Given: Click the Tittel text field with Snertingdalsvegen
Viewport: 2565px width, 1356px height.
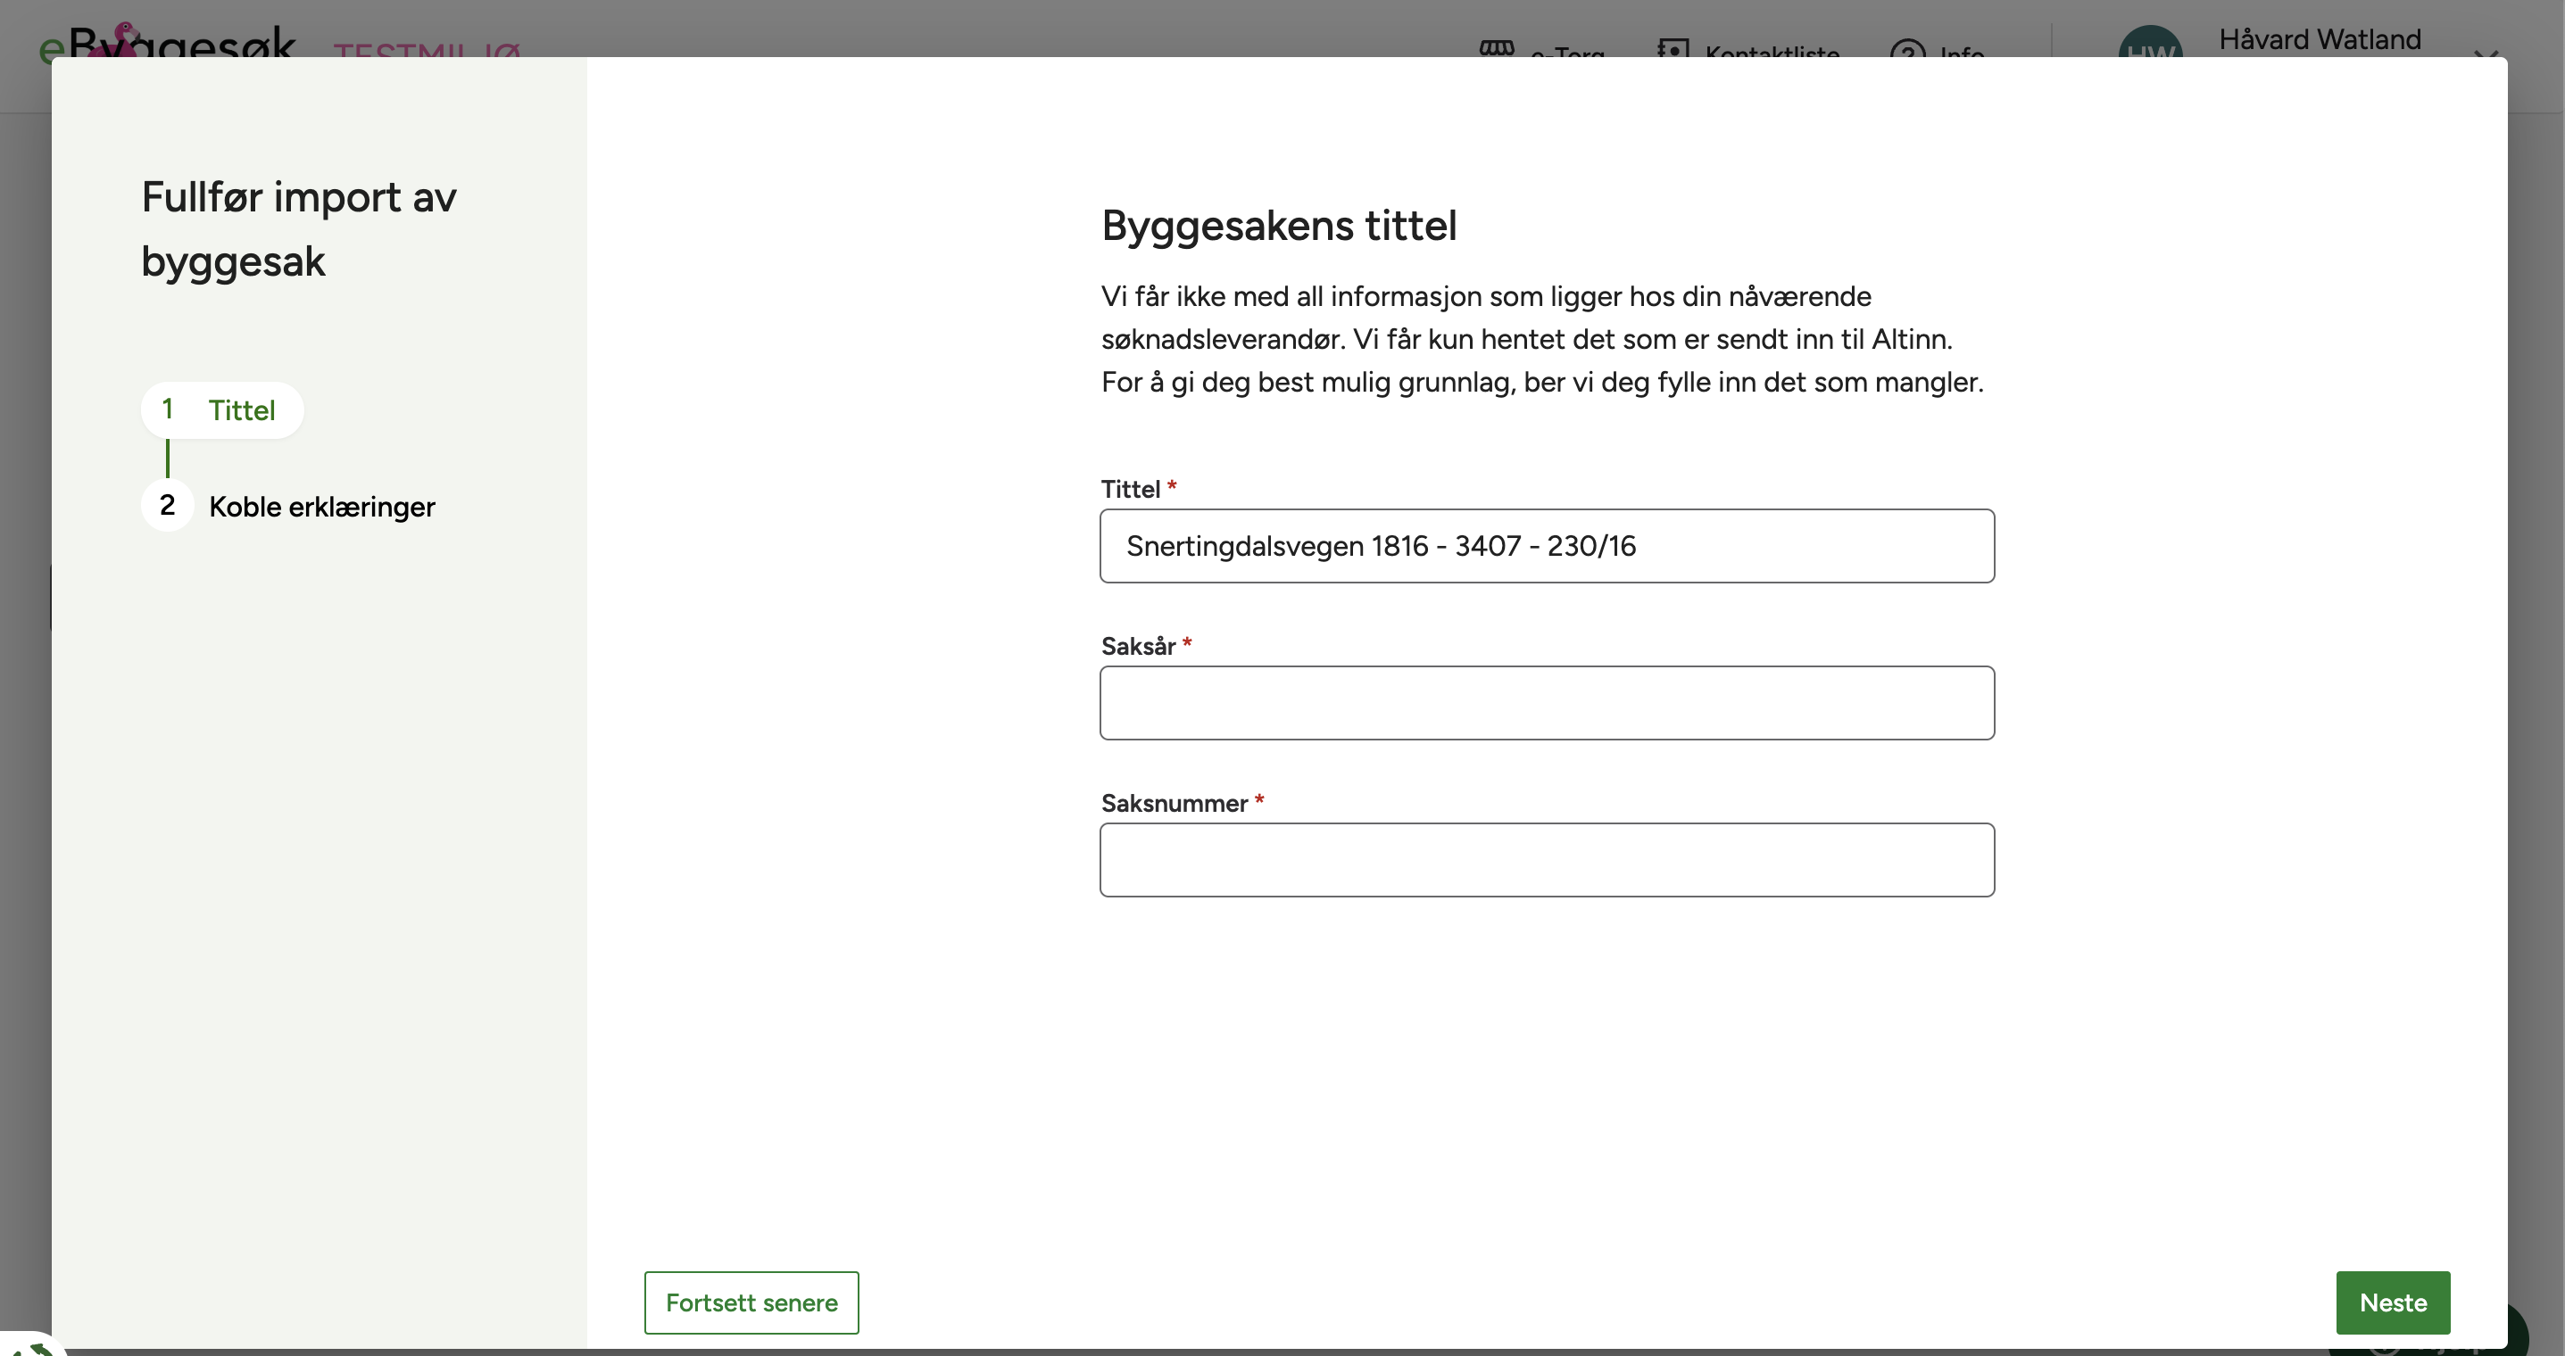Looking at the screenshot, I should [1547, 546].
